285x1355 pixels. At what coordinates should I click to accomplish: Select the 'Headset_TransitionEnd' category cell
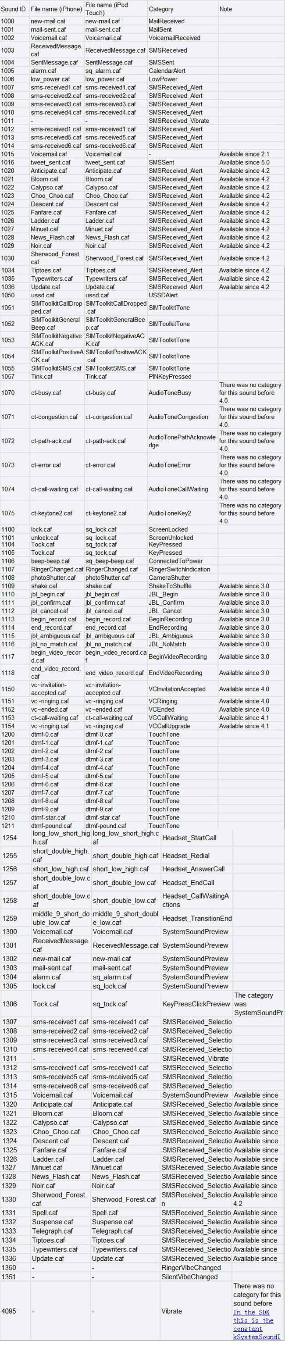click(197, 918)
